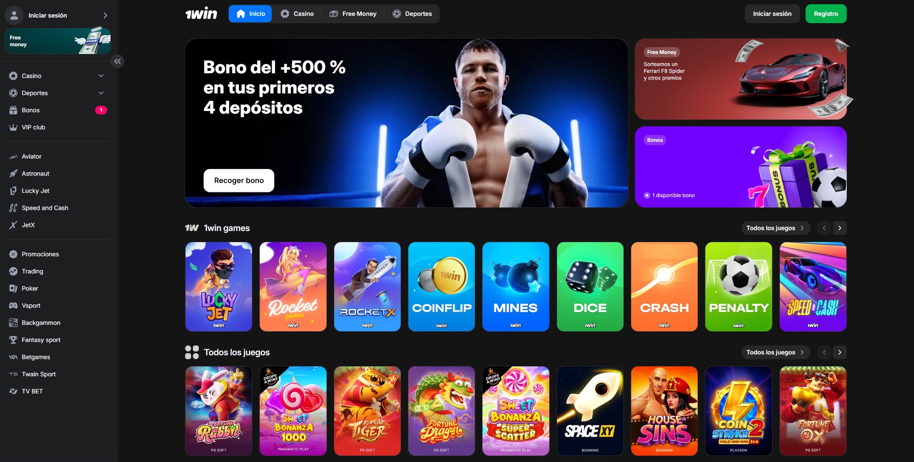The width and height of the screenshot is (914, 462).
Task: Switch to the Casino top tab
Action: [297, 14]
